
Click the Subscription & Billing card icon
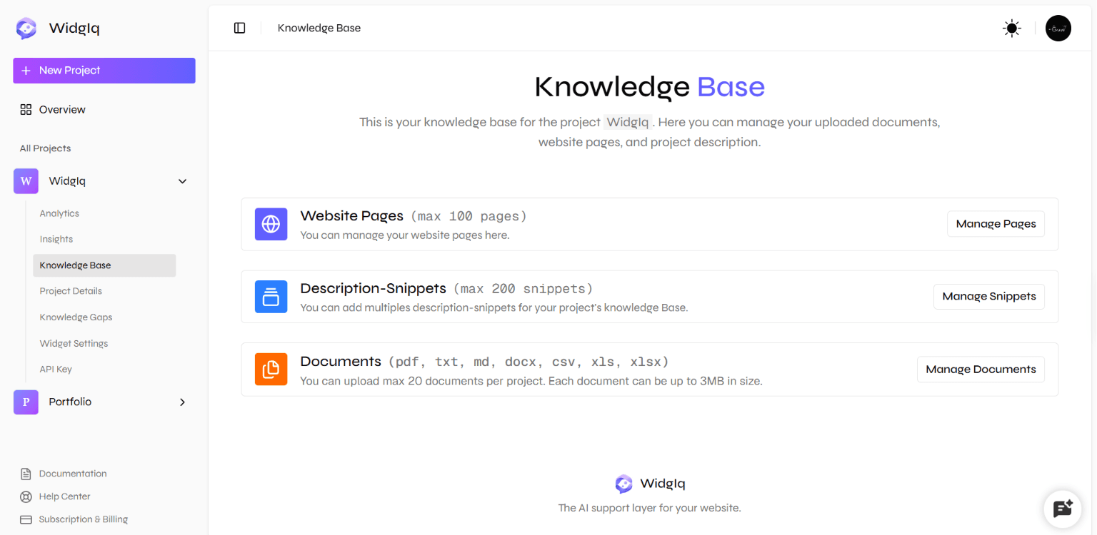(26, 519)
